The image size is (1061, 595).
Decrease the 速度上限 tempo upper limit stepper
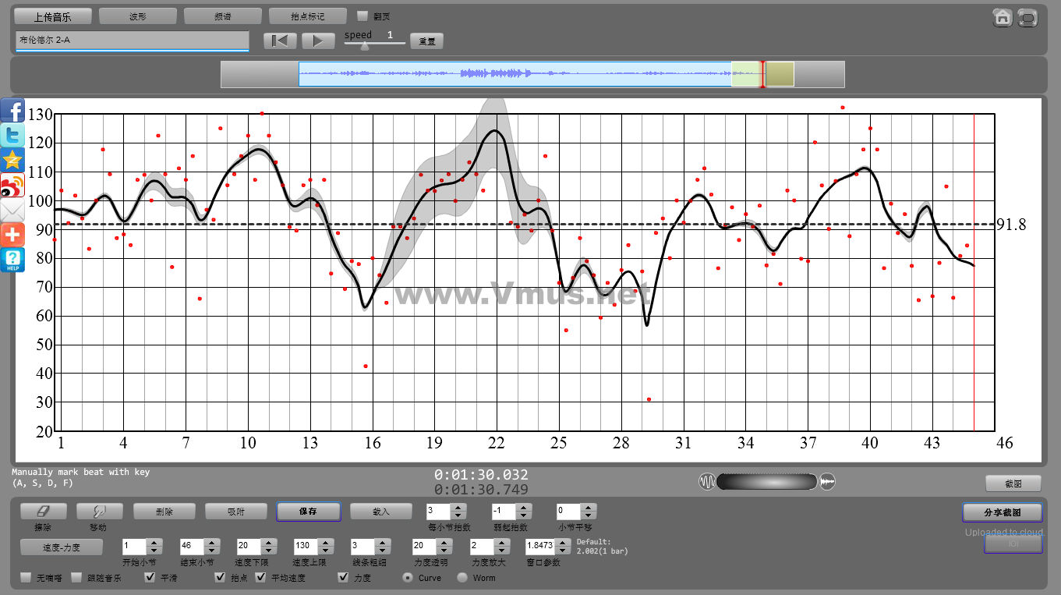pos(324,551)
